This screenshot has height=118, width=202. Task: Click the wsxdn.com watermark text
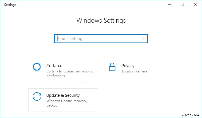click(191, 115)
